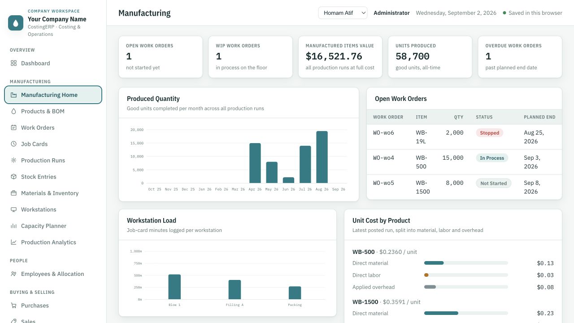Click the Aug 26 bar in Produced Quantity
Screen dimensions: 574x323
click(x=322, y=157)
